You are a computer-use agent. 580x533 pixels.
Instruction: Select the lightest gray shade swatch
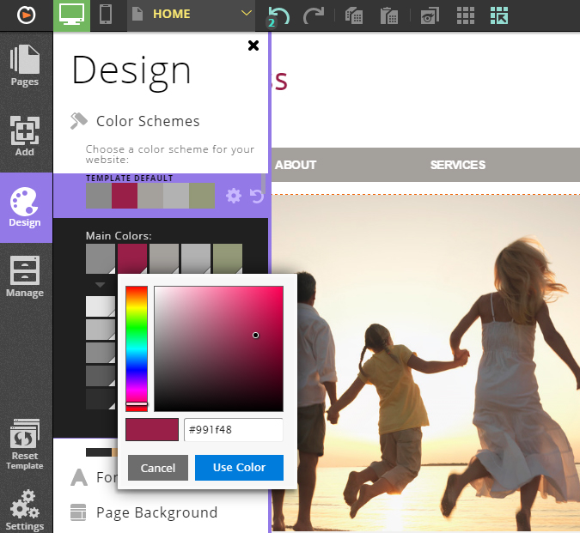(101, 306)
